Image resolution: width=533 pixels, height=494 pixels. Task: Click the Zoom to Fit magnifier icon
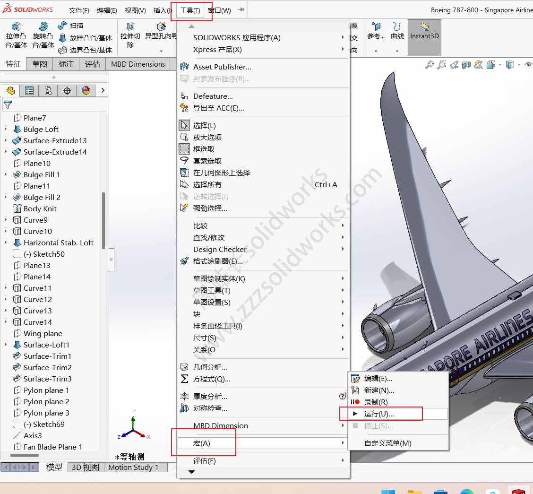coord(430,65)
